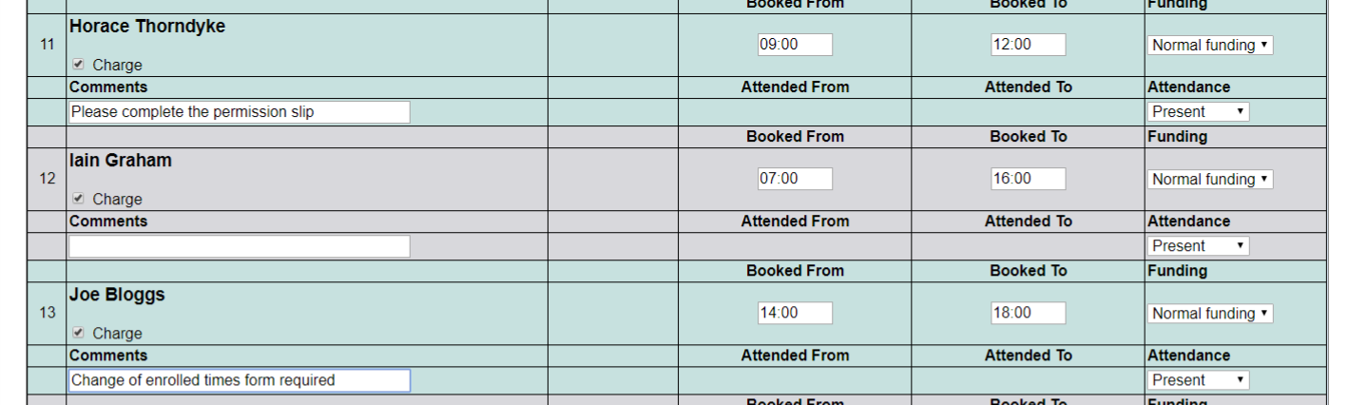Click Joe Bloggs' 14:00 Booked From field
Screen dimensions: 1348x405
tap(795, 313)
